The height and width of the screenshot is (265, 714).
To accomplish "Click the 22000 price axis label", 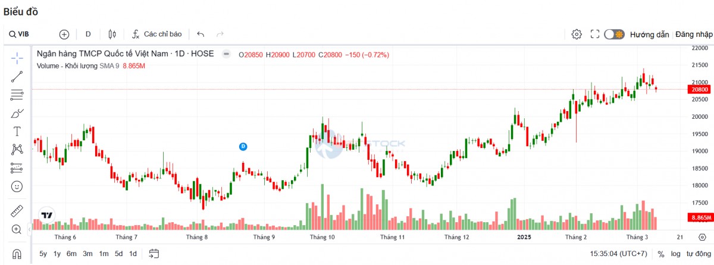I will pyautogui.click(x=699, y=48).
